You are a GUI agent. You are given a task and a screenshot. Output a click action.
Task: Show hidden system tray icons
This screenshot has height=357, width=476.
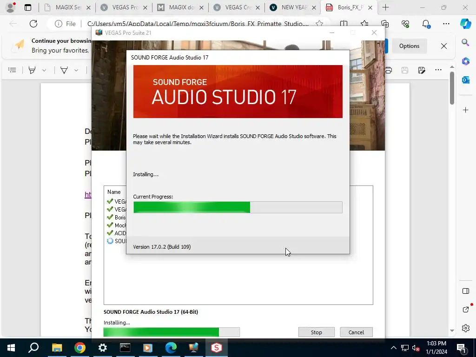click(393, 348)
